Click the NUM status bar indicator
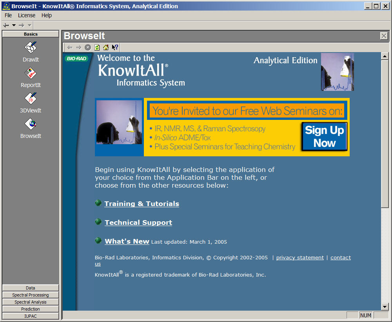This screenshot has width=392, height=322. 365,315
